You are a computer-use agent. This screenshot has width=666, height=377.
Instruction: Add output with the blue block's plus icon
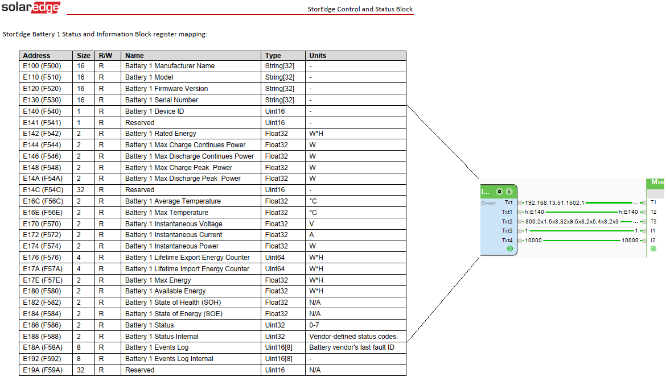(510, 248)
